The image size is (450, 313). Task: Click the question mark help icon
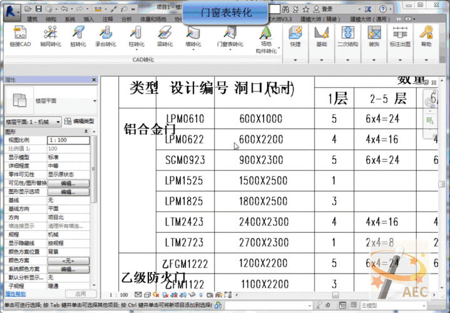[x=383, y=9]
